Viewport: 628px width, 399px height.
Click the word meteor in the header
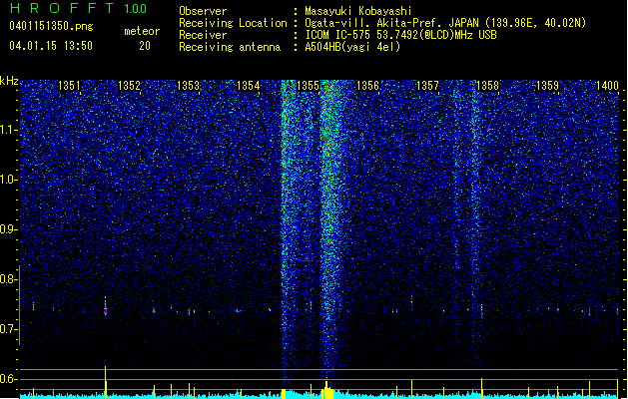click(x=142, y=31)
